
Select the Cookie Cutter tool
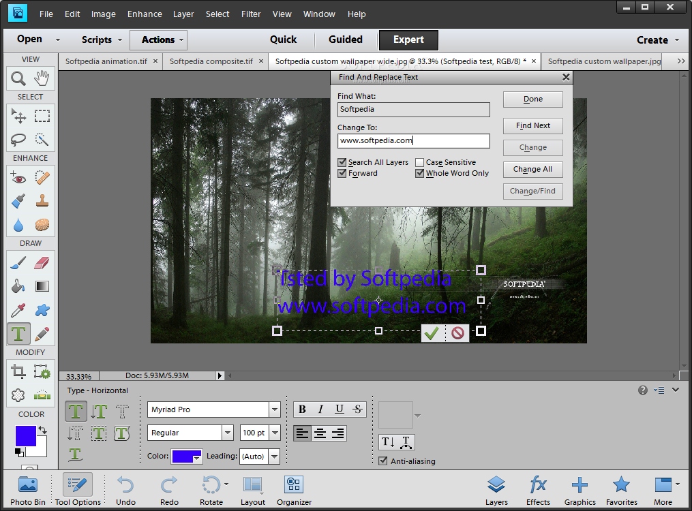click(18, 395)
